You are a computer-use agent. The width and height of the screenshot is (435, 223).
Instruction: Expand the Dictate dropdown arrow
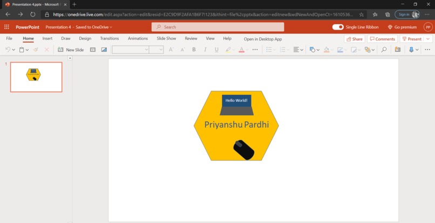coord(417,50)
